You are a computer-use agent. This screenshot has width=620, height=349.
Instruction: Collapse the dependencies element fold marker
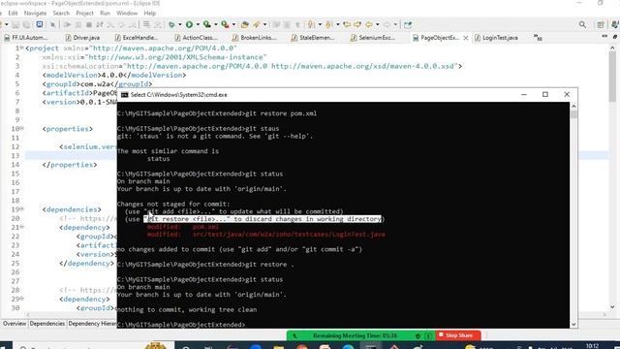(x=21, y=209)
